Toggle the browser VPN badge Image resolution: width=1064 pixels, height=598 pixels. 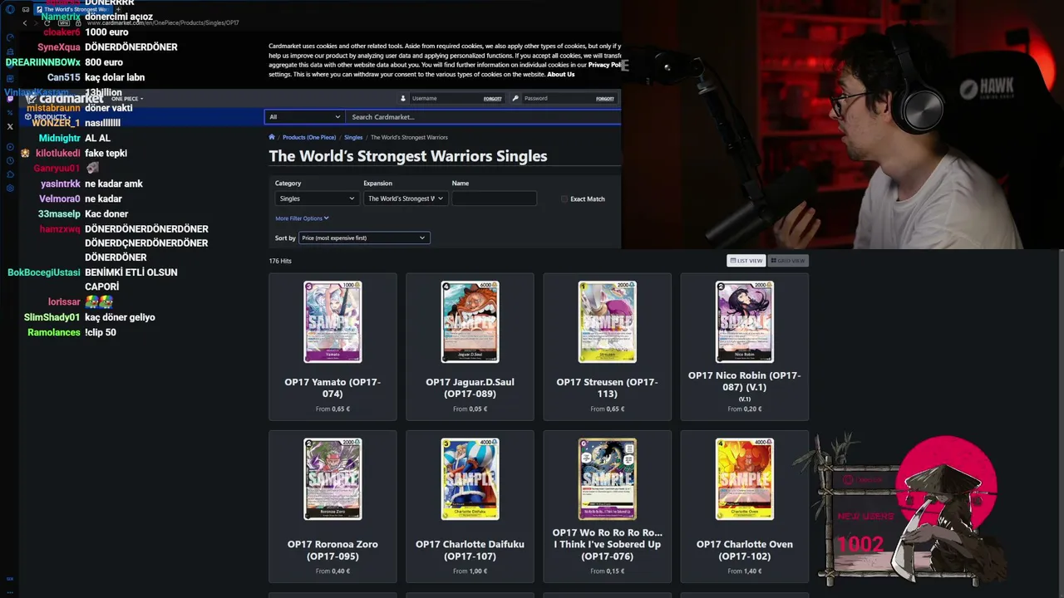click(x=64, y=23)
